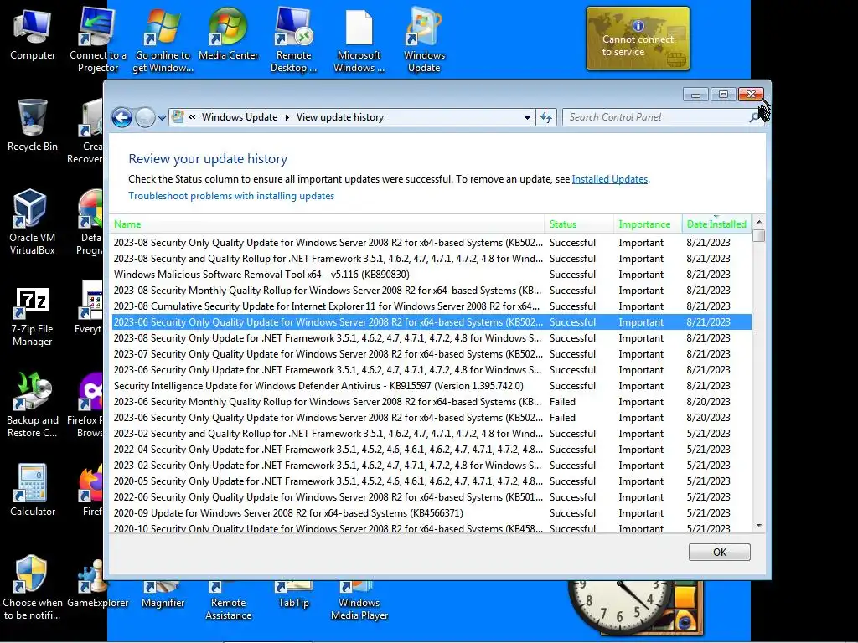
Task: Select 2023-08 Security and Quality Rollup .NET row
Action: pos(432,259)
